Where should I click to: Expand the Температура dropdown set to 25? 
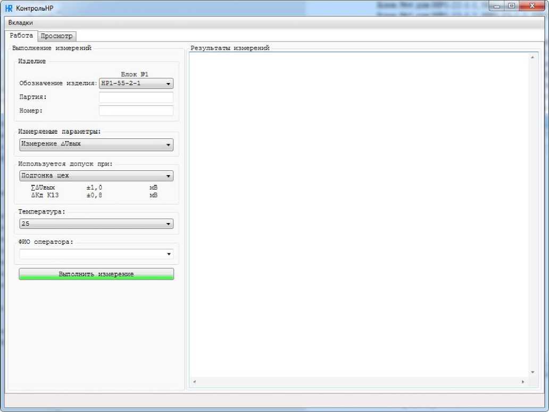click(96, 224)
